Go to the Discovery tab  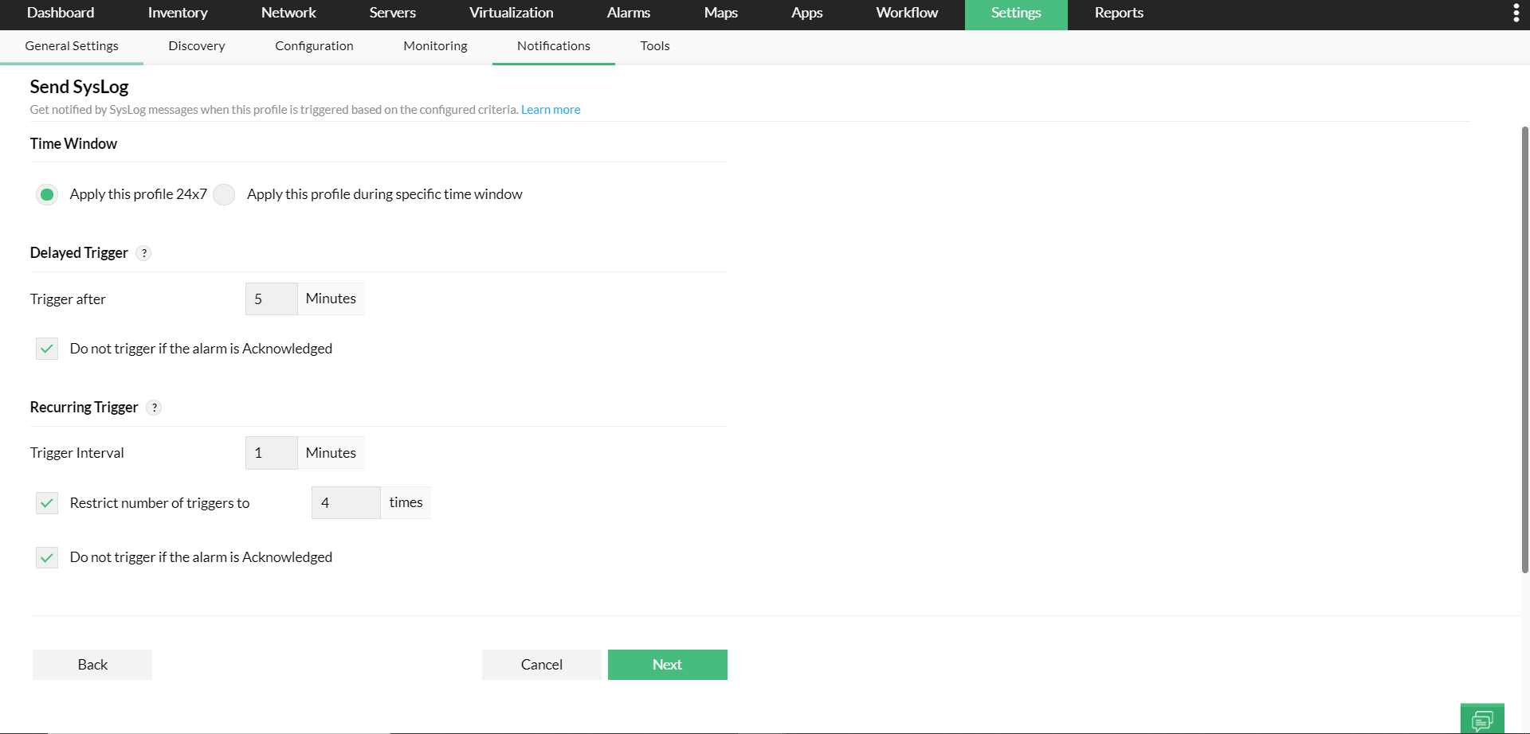pos(196,46)
